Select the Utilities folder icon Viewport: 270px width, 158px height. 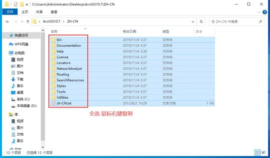pyautogui.click(x=54, y=97)
